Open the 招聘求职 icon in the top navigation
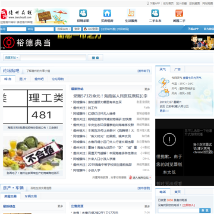This screenshot has height=214, width=214. click(83, 13)
